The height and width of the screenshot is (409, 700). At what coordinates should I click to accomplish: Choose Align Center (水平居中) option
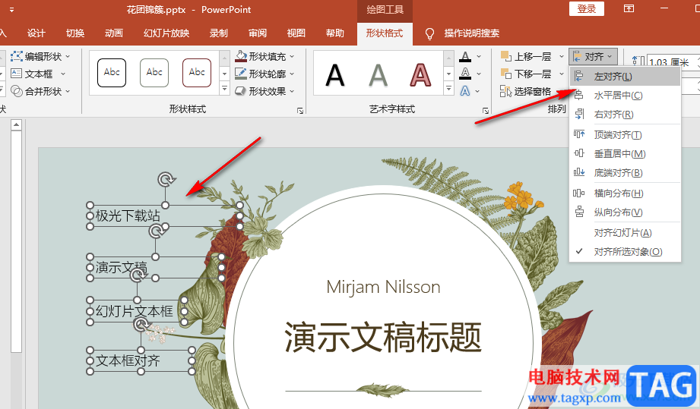[x=625, y=96]
